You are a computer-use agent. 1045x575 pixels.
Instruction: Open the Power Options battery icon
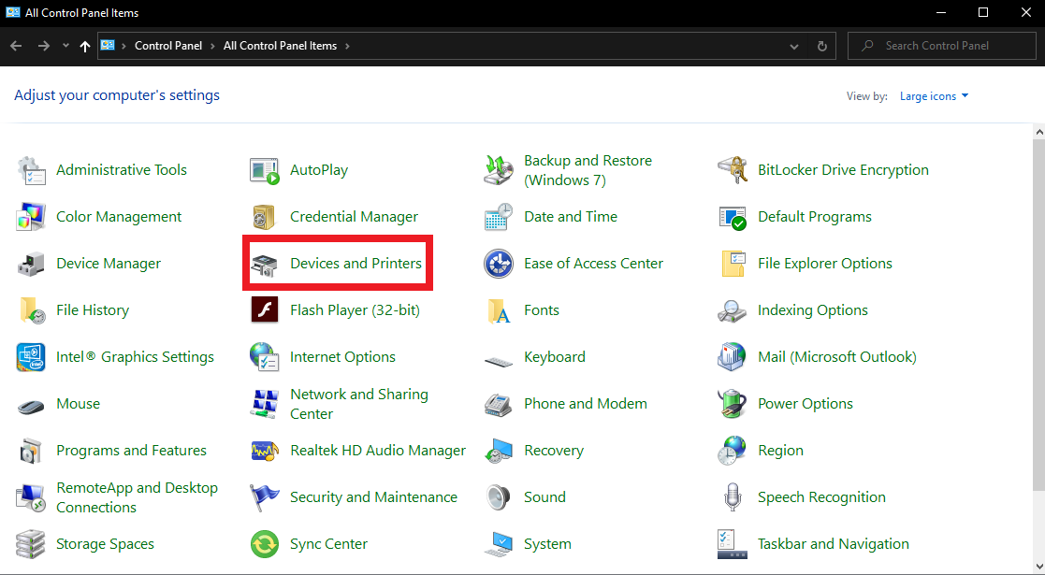733,404
